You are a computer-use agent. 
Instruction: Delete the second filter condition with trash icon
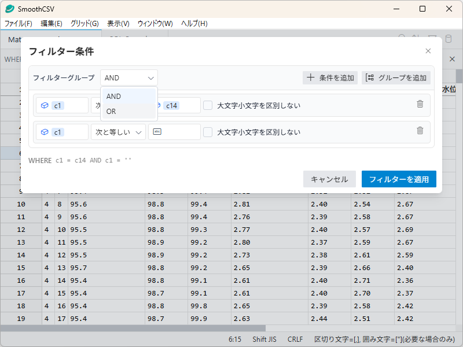coord(420,131)
